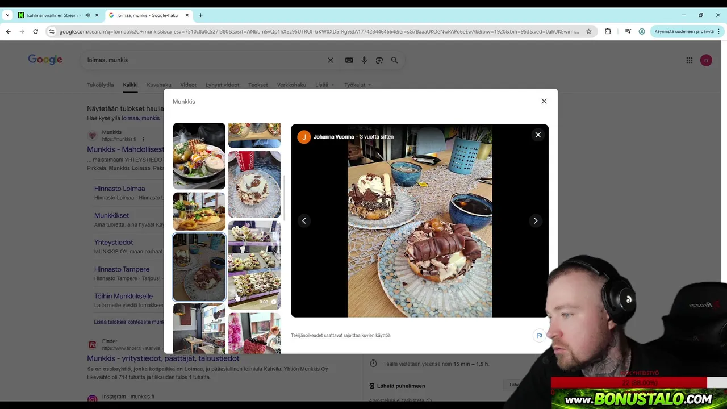This screenshot has width=727, height=409.
Task: Close the enlarged photo viewer
Action: click(538, 135)
